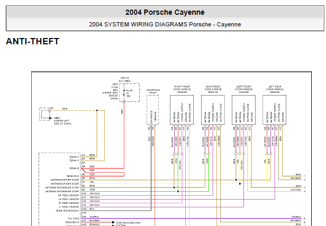The height and width of the screenshot is (226, 326).
Task: Click the Left Front Door Handle Sensor label
Action: tap(243, 89)
